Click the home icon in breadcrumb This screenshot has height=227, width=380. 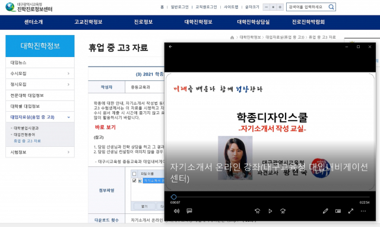point(232,37)
